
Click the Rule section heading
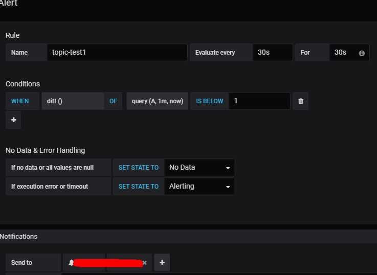[12, 35]
